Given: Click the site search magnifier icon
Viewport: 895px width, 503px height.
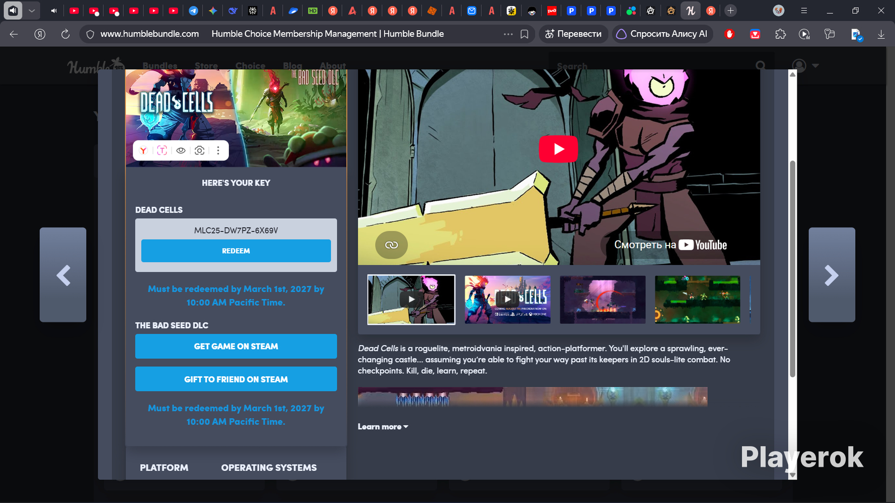Looking at the screenshot, I should pos(761,66).
